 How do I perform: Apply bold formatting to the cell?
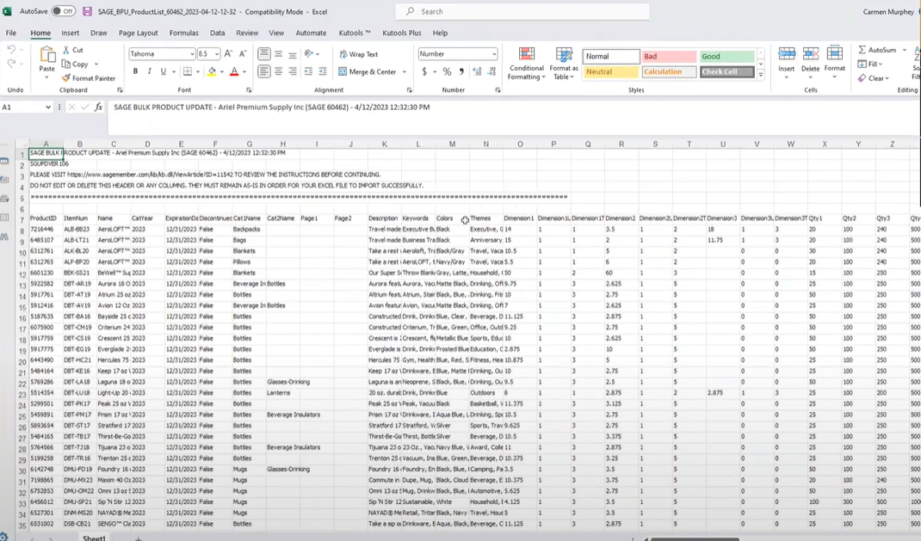(x=135, y=71)
